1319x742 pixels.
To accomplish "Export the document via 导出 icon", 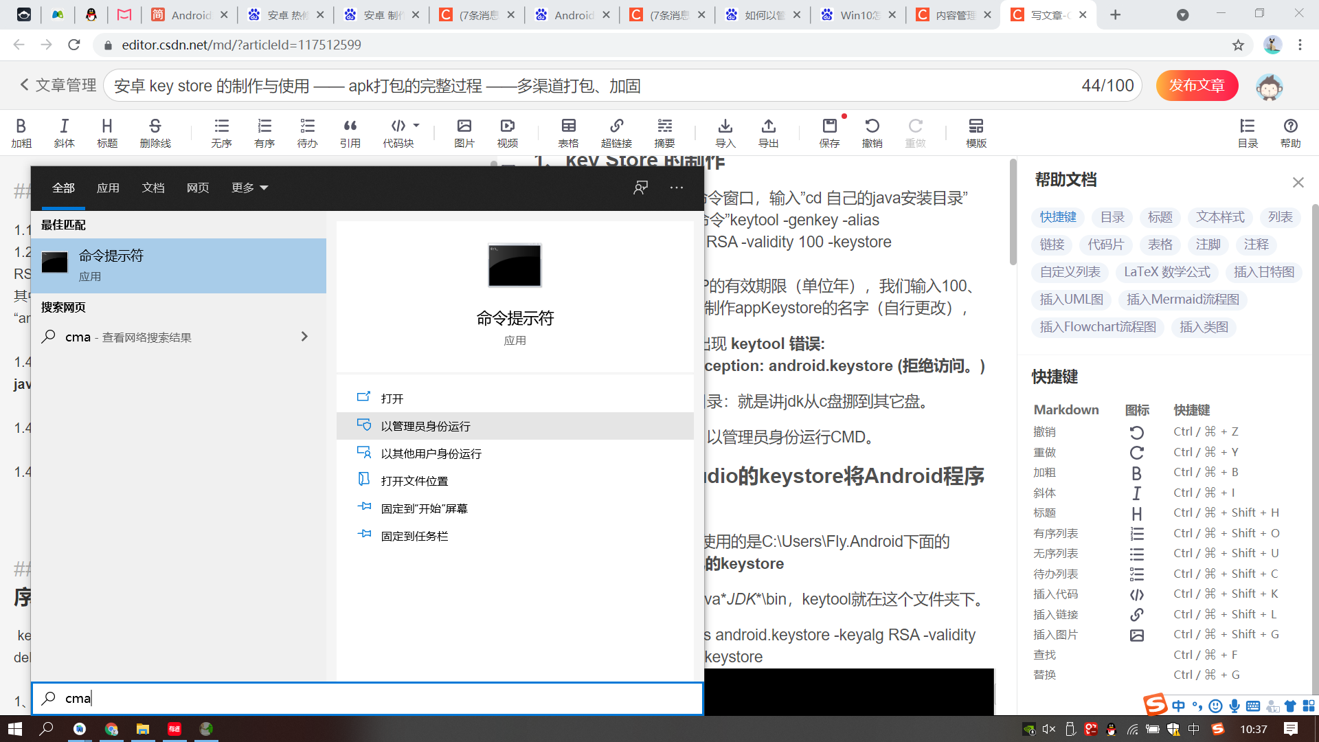I will [x=768, y=132].
